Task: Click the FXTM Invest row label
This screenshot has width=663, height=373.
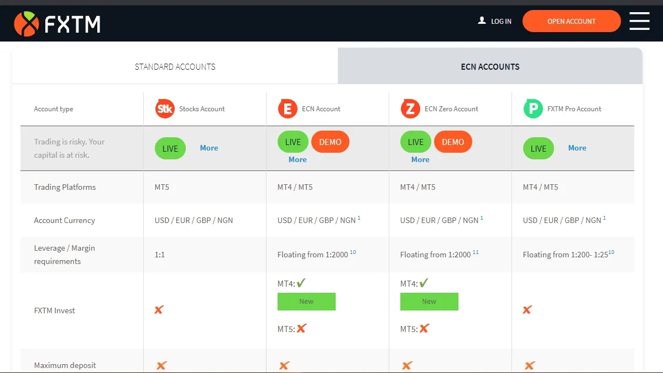Action: point(54,310)
